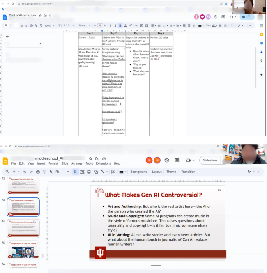Viewport: 267px width, 273px height.
Task: Open the Extensions menu in Slides
Action: click(x=103, y=163)
